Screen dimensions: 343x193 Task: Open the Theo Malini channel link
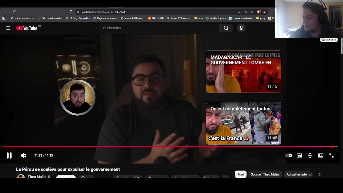coord(37,177)
